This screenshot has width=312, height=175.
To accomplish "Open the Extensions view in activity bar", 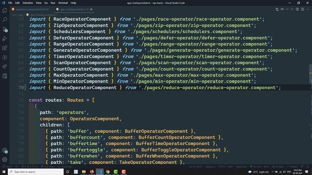I will coord(4,48).
